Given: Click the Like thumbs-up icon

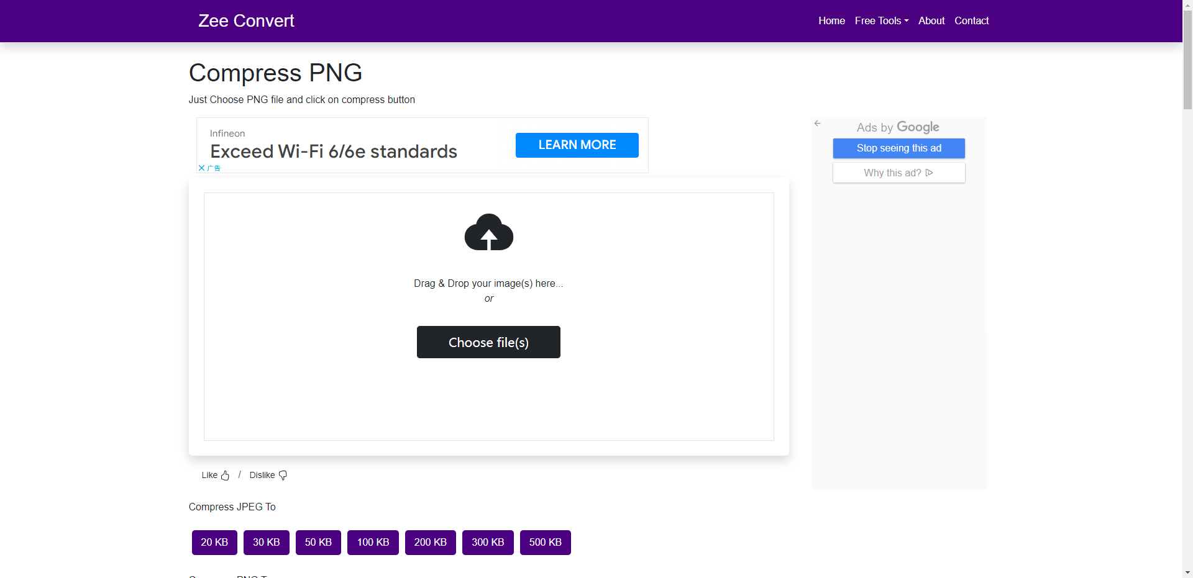Looking at the screenshot, I should pos(225,476).
